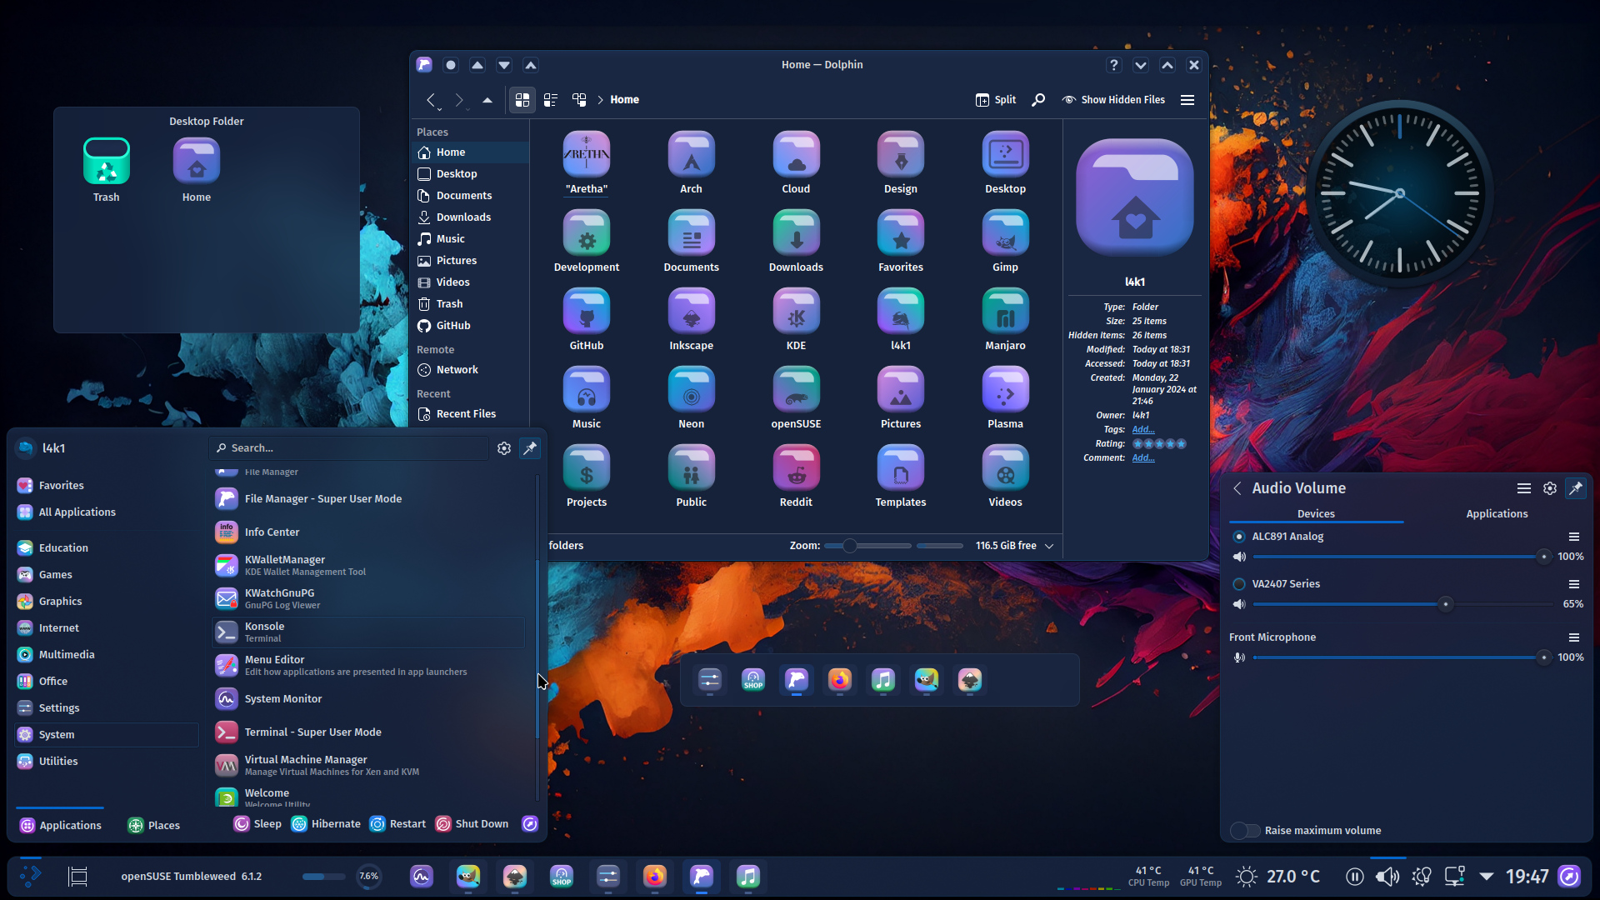Open Audio Volume hamburger menu
Viewport: 1600px width, 900px height.
click(1524, 488)
